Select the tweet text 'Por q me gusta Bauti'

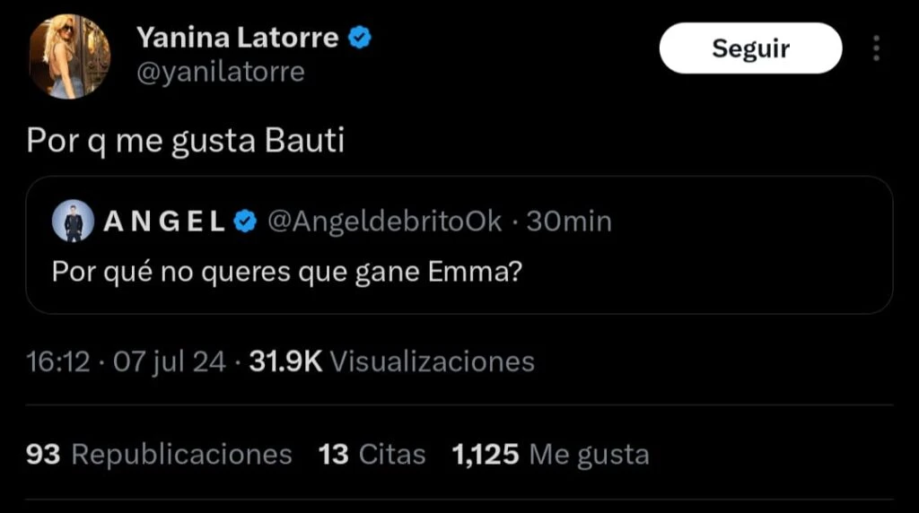[186, 142]
